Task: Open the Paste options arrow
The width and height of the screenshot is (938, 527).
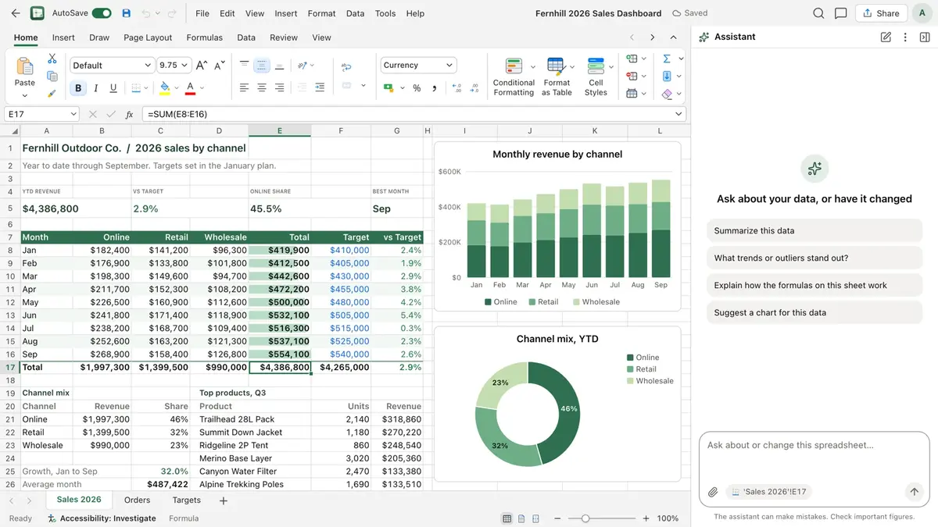Action: tap(25, 95)
